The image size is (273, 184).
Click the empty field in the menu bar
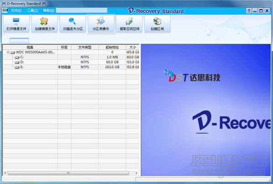click(x=82, y=11)
